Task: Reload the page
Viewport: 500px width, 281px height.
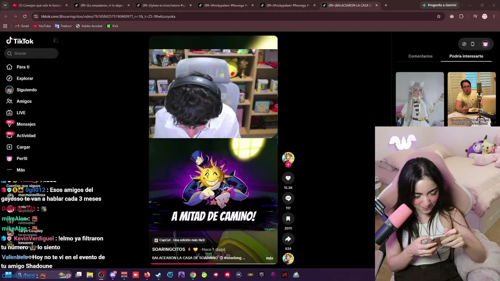Action: click(x=25, y=16)
